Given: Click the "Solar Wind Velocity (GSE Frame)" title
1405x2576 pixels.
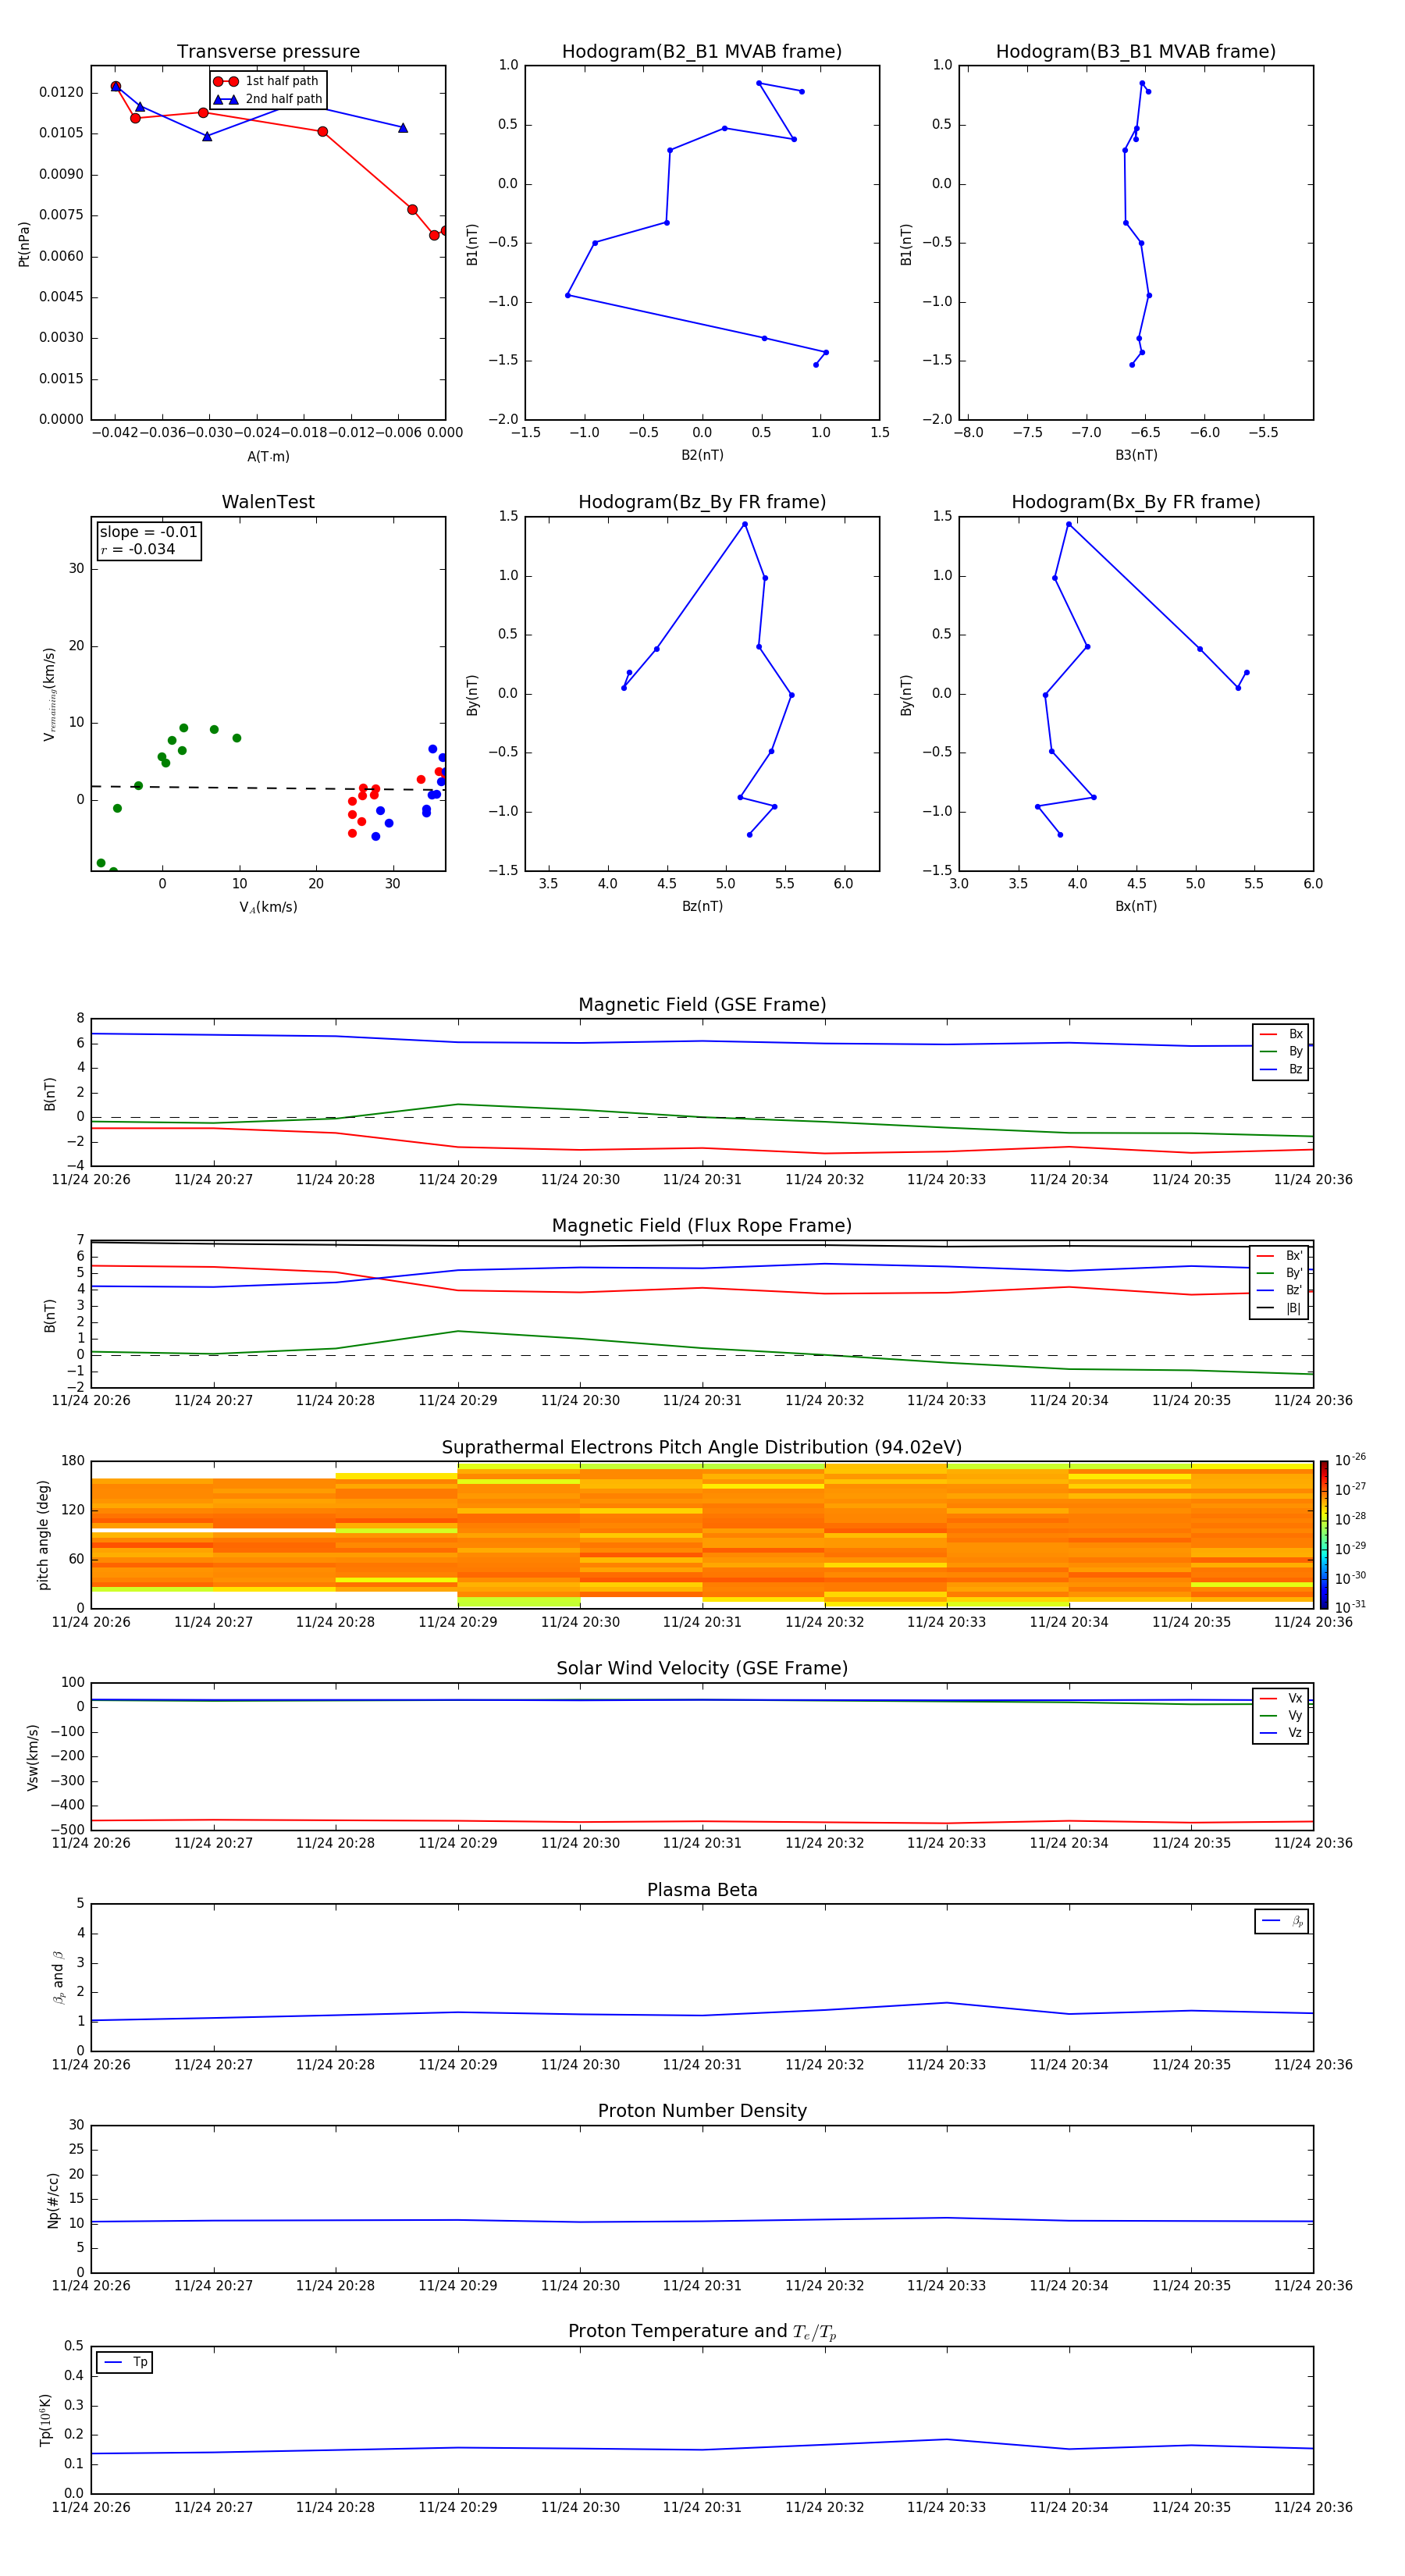Looking at the screenshot, I should click(x=702, y=1668).
